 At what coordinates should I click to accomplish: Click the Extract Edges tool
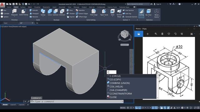pyautogui.click(x=82, y=13)
